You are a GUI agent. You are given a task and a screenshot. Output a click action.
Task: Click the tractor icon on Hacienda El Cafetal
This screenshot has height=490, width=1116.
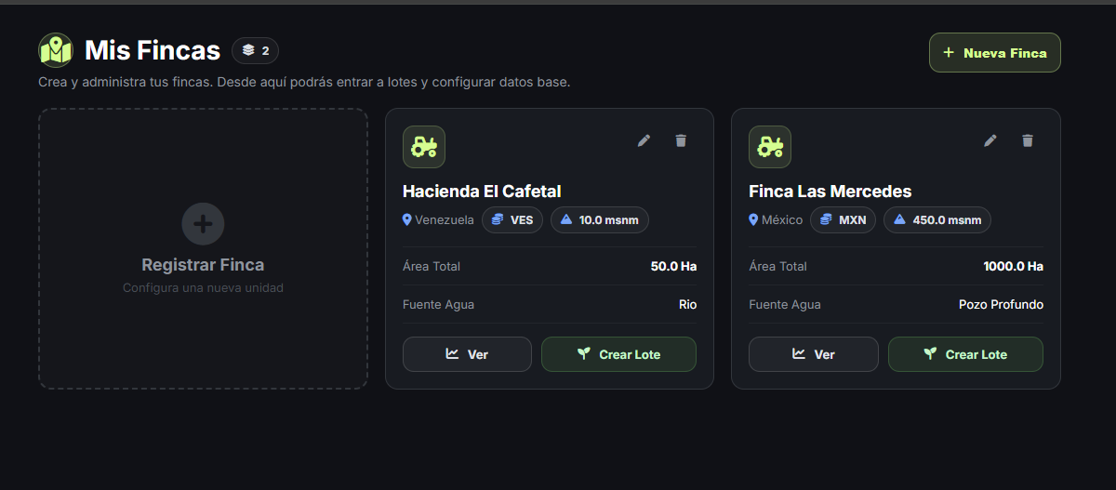coord(424,147)
